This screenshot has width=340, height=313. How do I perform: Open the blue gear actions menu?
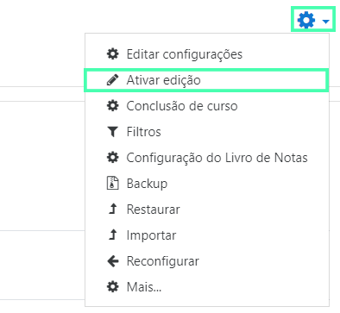click(x=313, y=20)
